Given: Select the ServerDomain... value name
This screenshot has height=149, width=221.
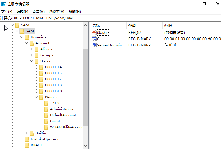Looking at the screenshot, I should (x=111, y=45).
